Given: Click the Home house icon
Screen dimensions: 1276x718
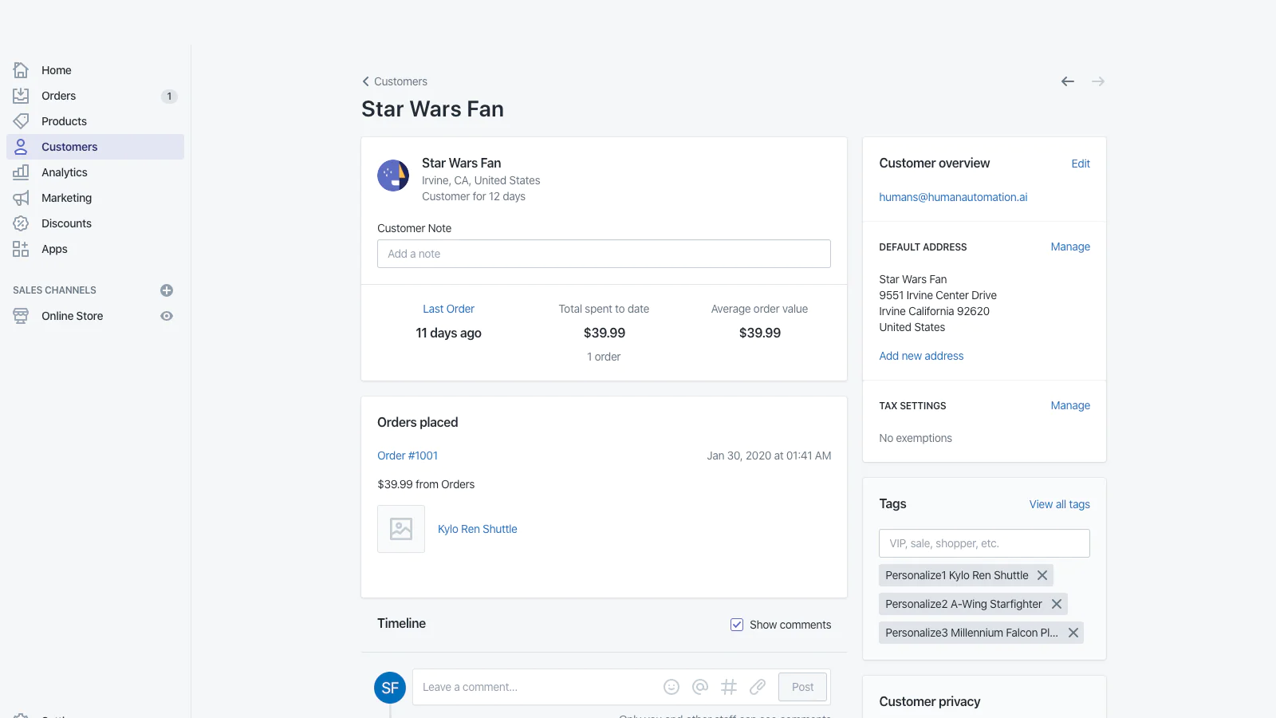Looking at the screenshot, I should [x=21, y=70].
